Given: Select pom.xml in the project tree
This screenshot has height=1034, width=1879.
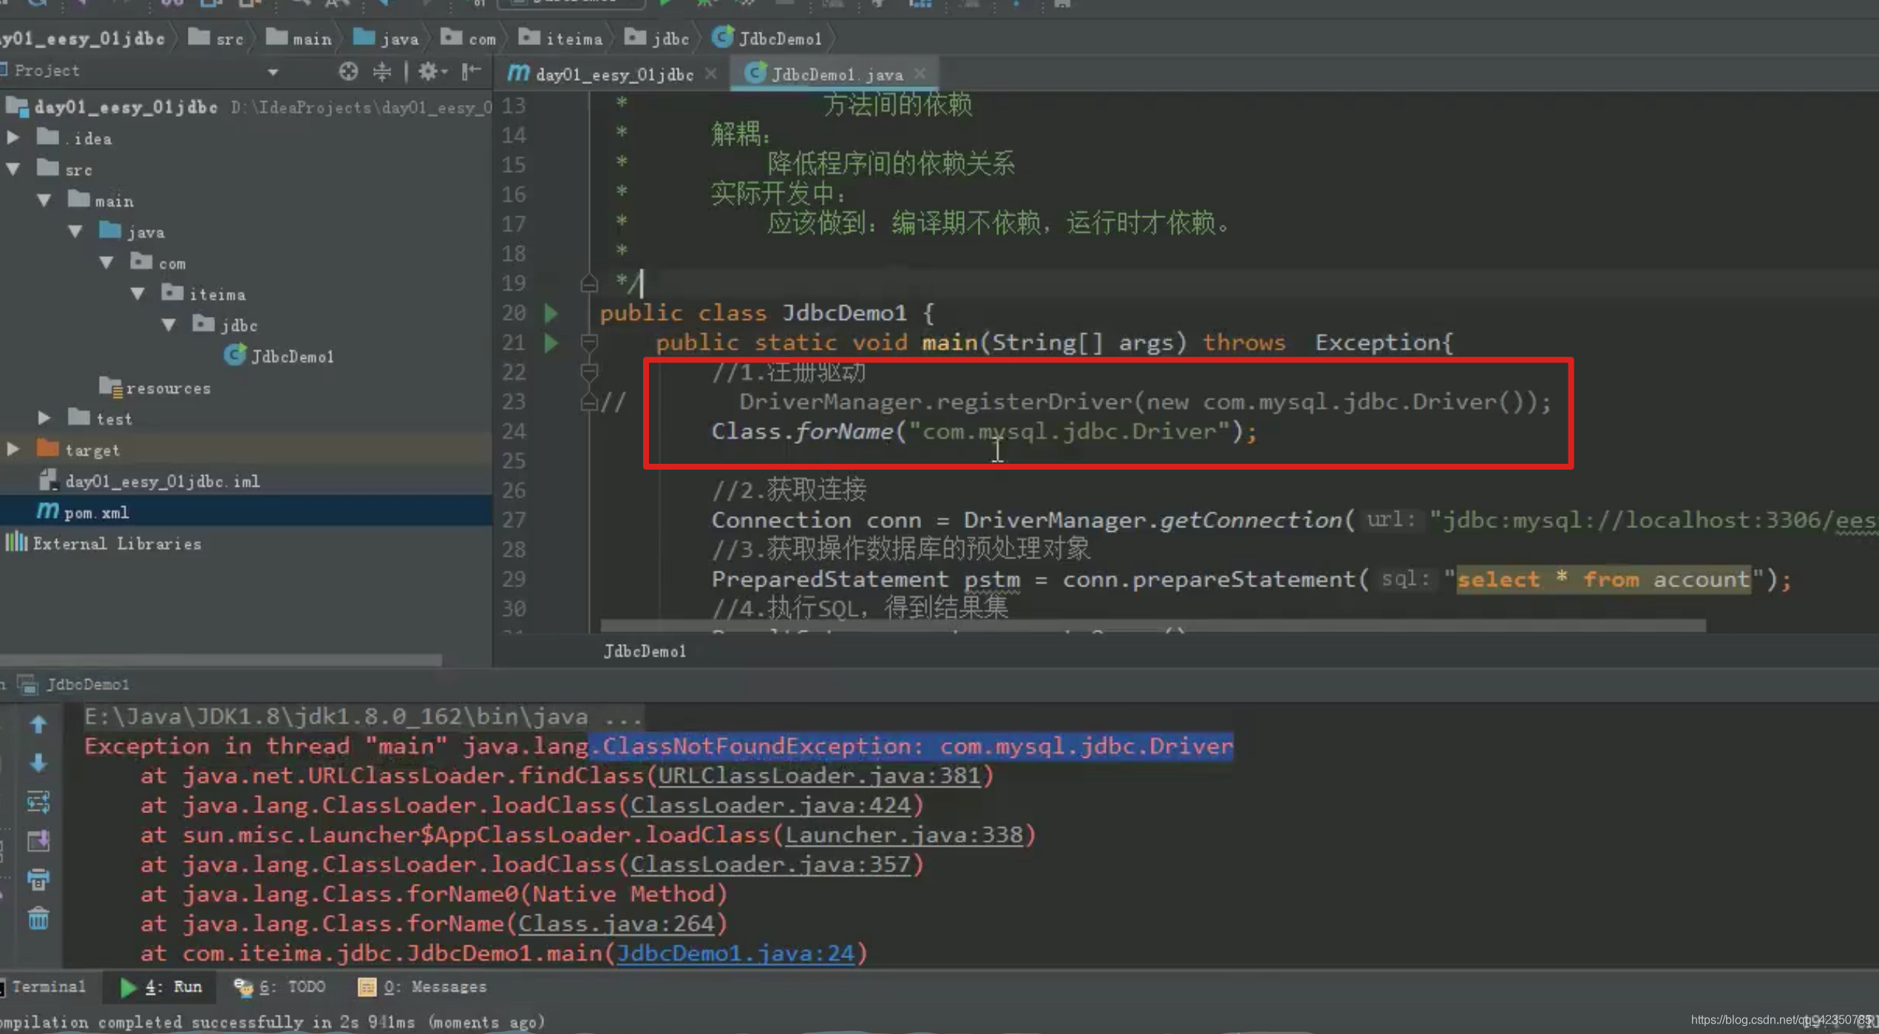Looking at the screenshot, I should tap(83, 512).
